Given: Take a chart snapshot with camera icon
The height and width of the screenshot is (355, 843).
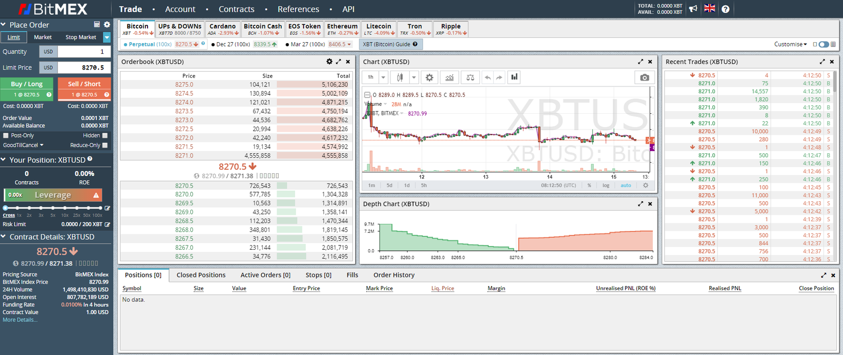Looking at the screenshot, I should point(644,77).
